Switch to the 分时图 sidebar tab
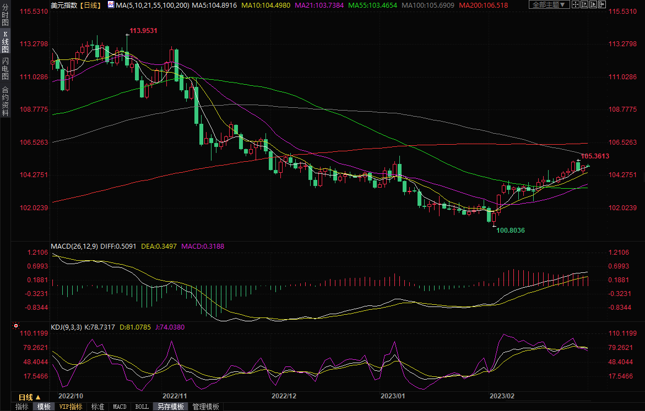The width and height of the screenshot is (645, 411). pos(5,18)
